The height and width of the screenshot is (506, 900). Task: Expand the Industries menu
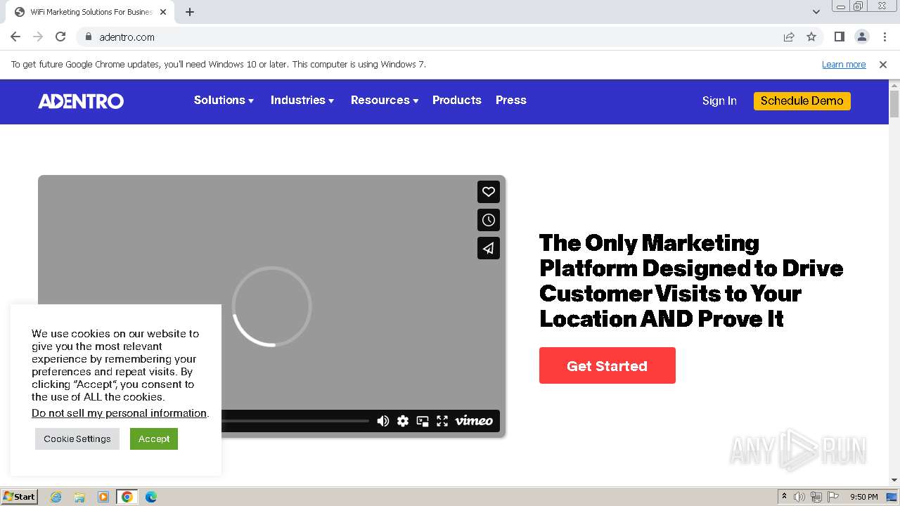tap(302, 100)
